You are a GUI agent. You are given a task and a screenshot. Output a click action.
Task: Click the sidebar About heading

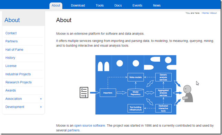[12, 20]
